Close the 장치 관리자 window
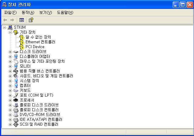This screenshot has width=194, height=136. [190, 5]
